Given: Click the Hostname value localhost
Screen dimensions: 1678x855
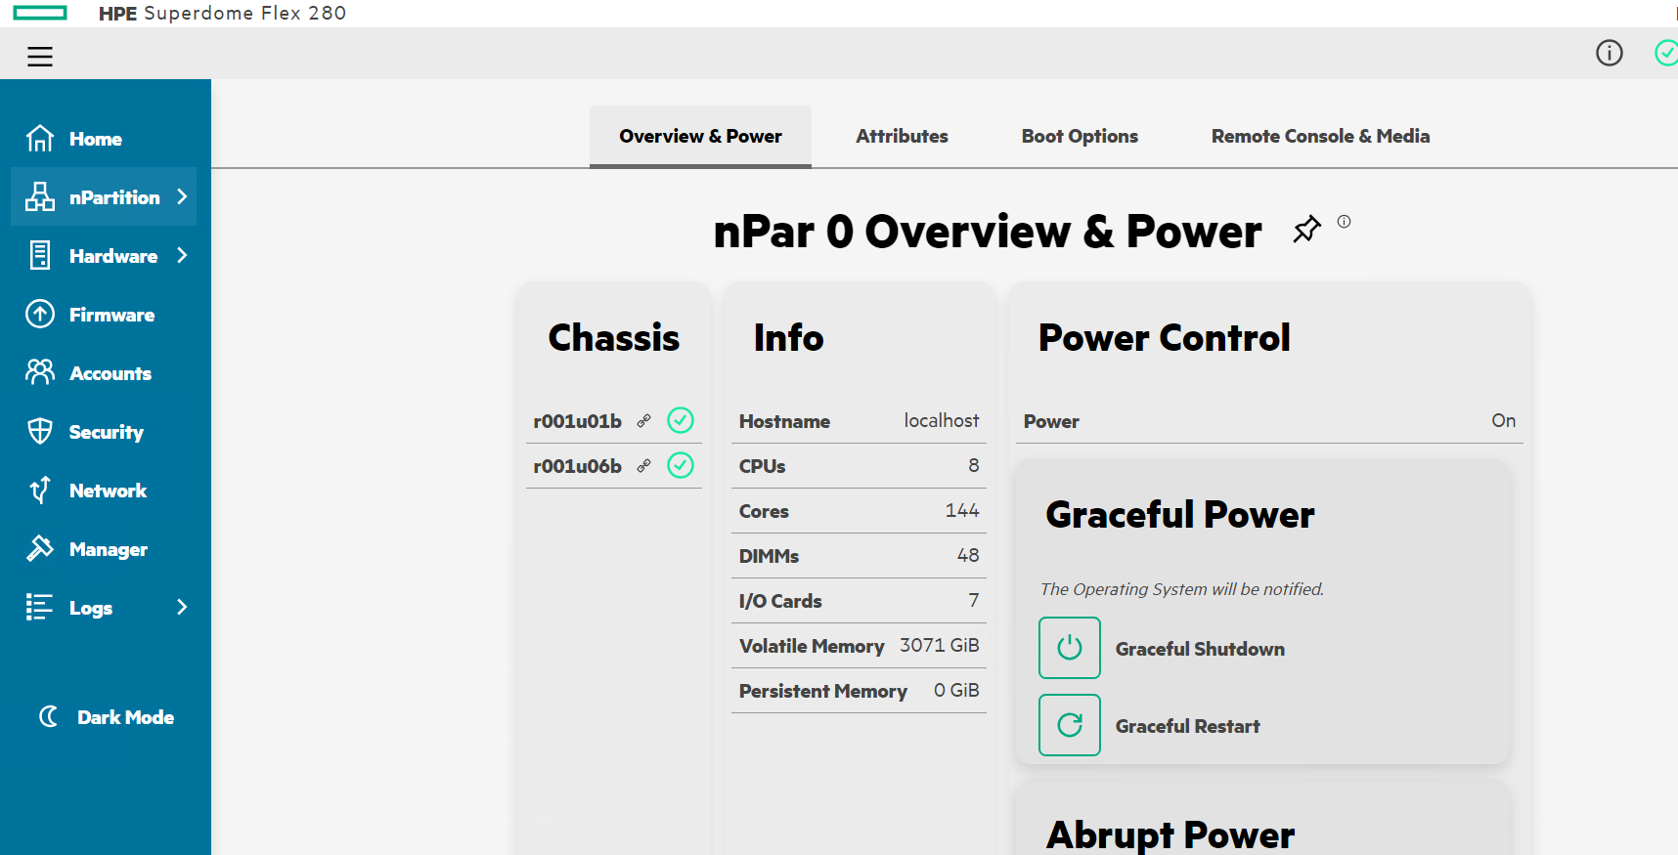Looking at the screenshot, I should 941,420.
